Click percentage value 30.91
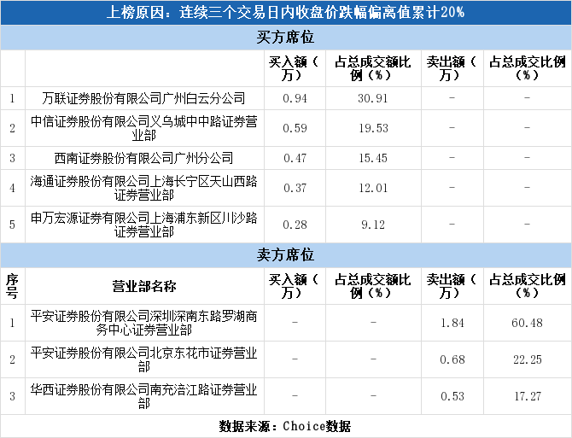 373,98
